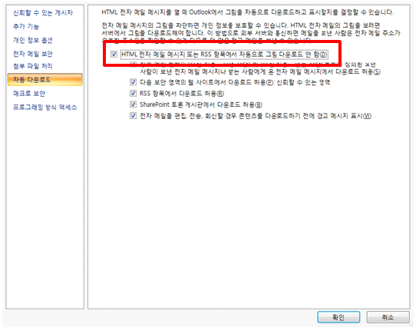Toggle SharePoint 토론 게시판에서 다운로드 허용(B)

click(x=133, y=104)
